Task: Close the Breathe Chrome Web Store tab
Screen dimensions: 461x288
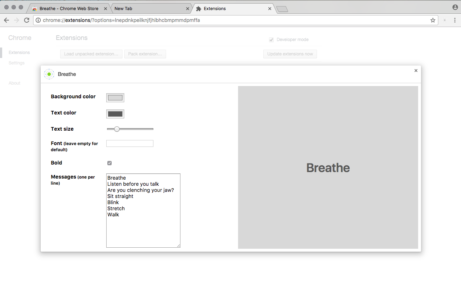Action: point(106,9)
